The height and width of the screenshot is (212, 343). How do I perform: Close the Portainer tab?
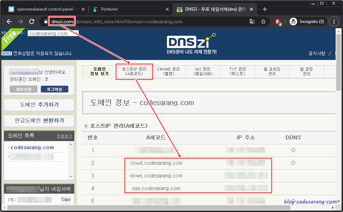167,9
